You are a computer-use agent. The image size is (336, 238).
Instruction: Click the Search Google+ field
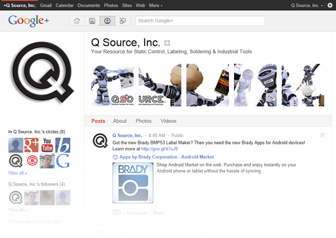tap(200, 21)
